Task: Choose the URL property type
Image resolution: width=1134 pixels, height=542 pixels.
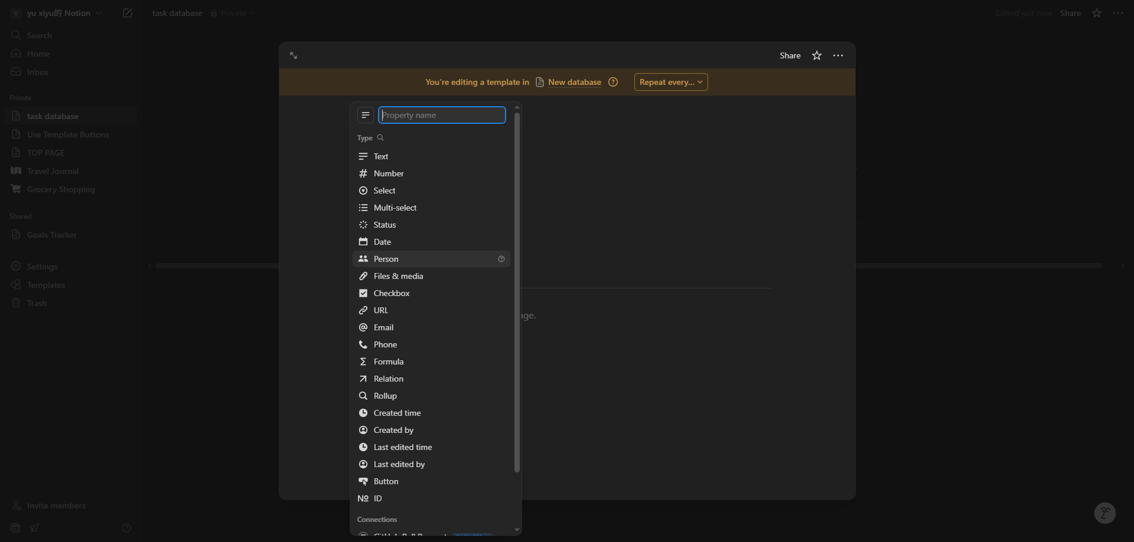Action: tap(431, 310)
